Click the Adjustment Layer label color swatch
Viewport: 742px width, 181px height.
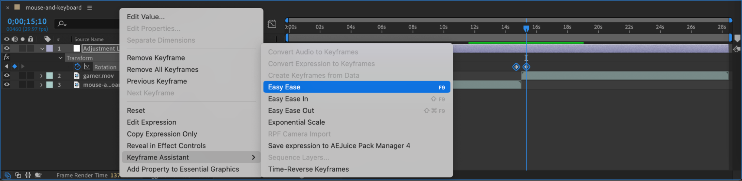click(50, 49)
